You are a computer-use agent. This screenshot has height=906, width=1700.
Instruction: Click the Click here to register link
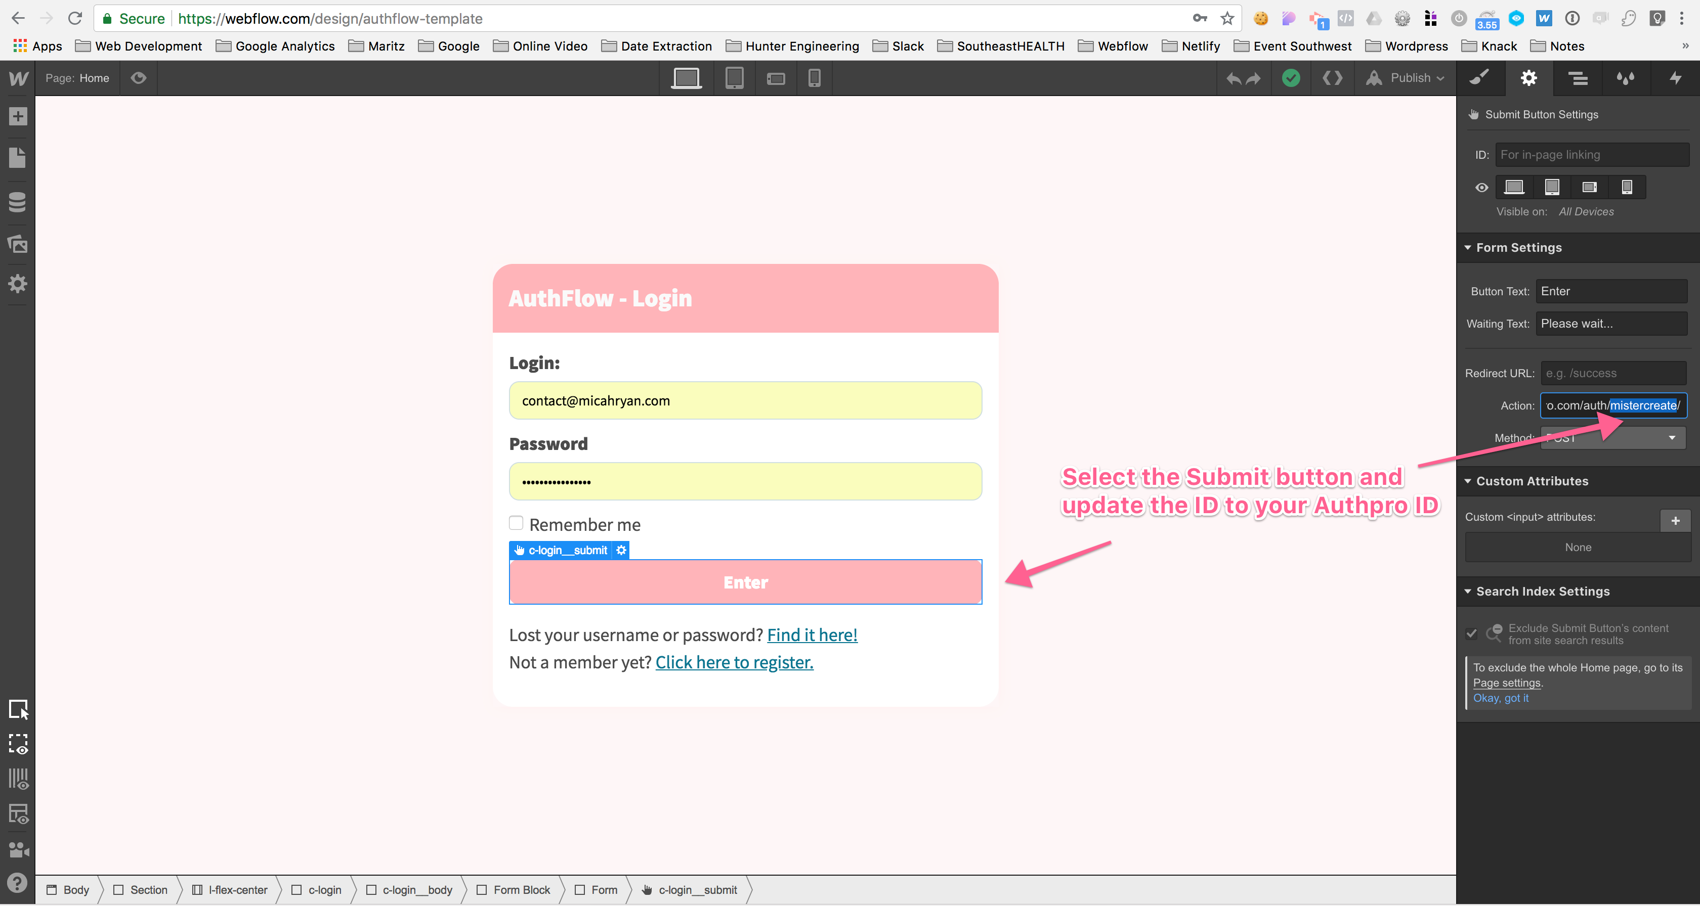(734, 662)
